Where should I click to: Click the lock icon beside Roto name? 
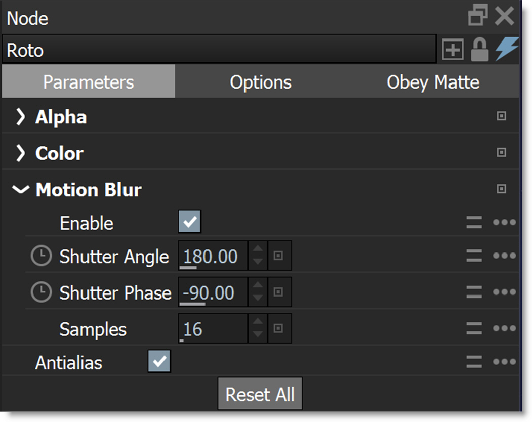tap(479, 50)
